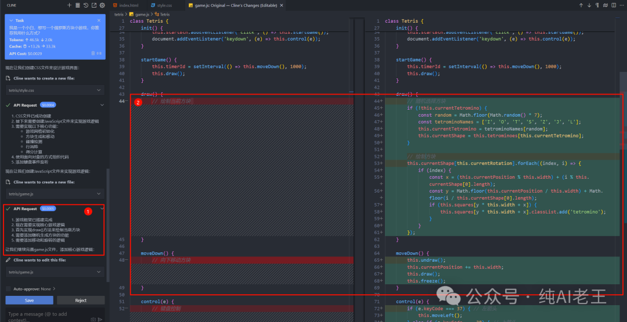The image size is (627, 322).
Task: Click the removed line 44 in the original pane
Action: coord(243,102)
